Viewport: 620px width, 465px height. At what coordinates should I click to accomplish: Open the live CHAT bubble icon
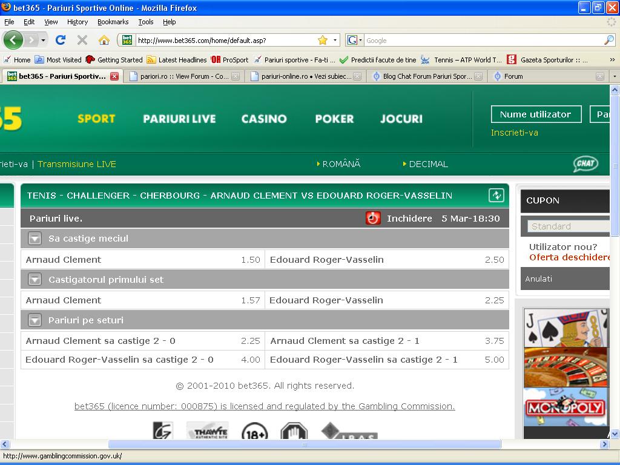click(585, 164)
